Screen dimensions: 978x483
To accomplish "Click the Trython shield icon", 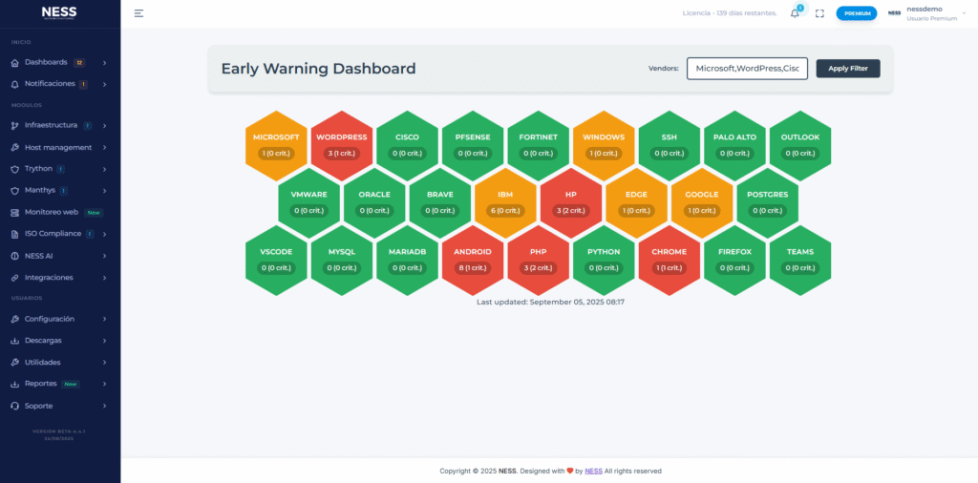I will tap(15, 169).
